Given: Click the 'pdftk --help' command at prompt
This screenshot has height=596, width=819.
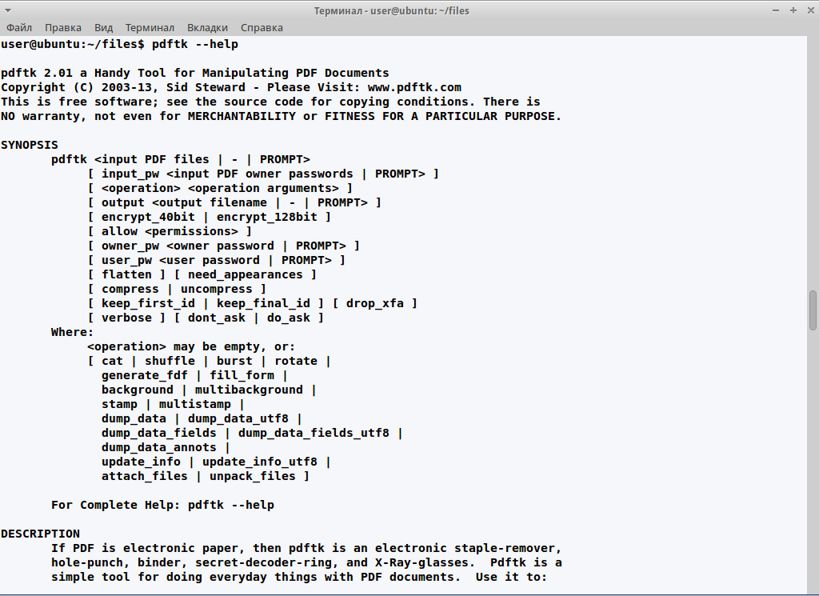Looking at the screenshot, I should point(195,44).
